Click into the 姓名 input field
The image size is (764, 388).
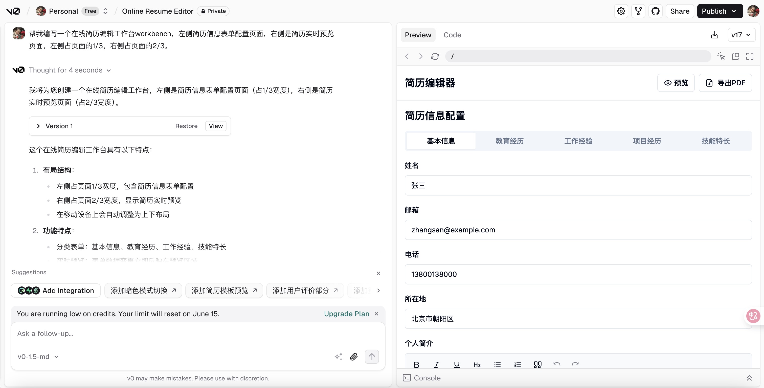[x=578, y=186]
